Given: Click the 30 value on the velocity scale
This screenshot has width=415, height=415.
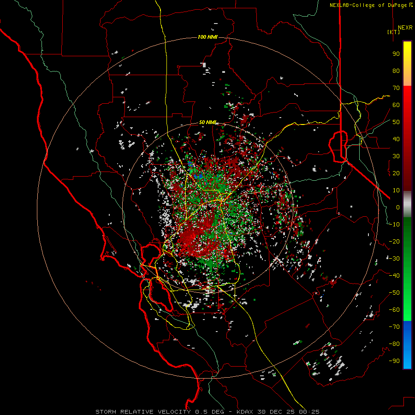Looking at the screenshot, I should pyautogui.click(x=396, y=156).
